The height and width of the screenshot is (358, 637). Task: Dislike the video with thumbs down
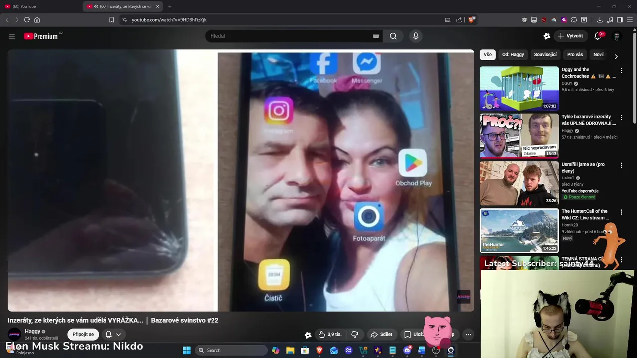pos(355,334)
